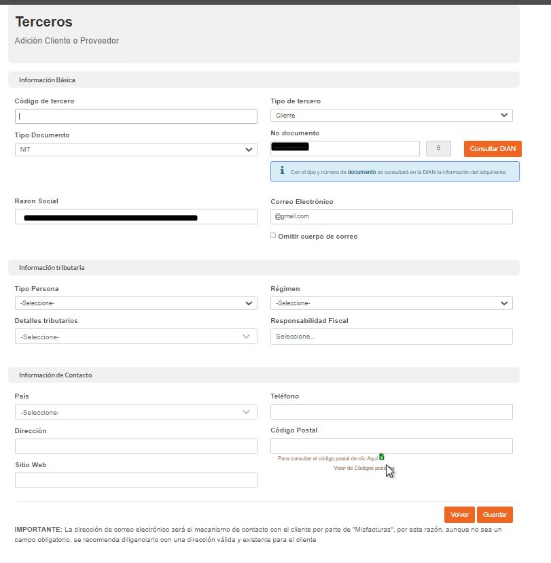Image resolution: width=551 pixels, height=563 pixels.
Task: Open the Tipo Persona dropdown
Action: click(x=136, y=303)
